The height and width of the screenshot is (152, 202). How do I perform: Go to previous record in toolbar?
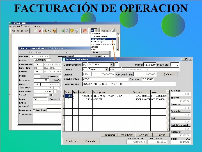click(x=18, y=31)
